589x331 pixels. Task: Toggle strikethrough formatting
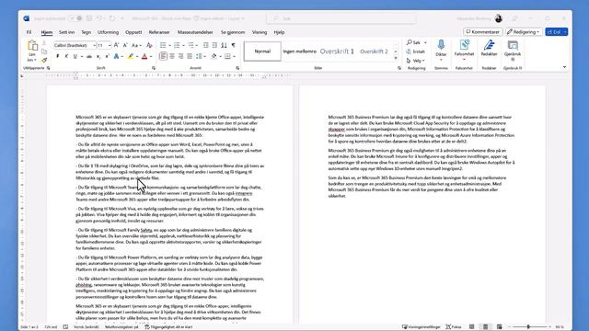coord(89,56)
